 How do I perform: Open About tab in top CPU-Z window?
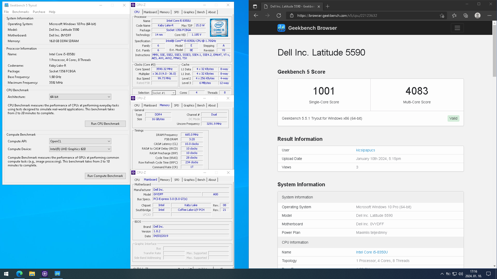pos(212,12)
